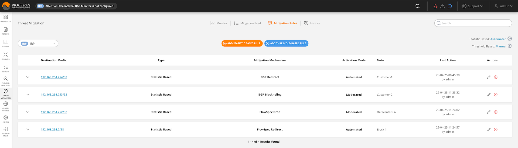The height and width of the screenshot is (148, 518).
Task: Click the flame alert icon in header
Action: coord(435,6)
